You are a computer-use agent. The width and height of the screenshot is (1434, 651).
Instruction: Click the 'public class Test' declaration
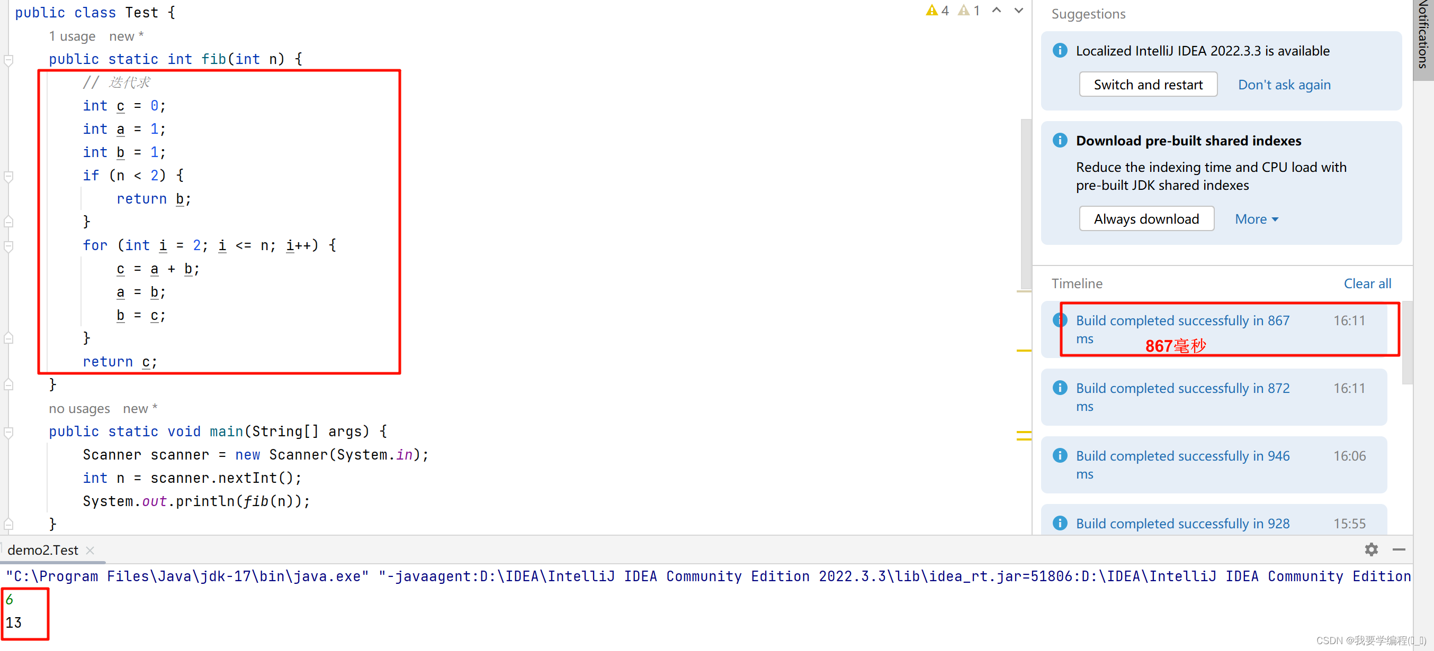95,12
